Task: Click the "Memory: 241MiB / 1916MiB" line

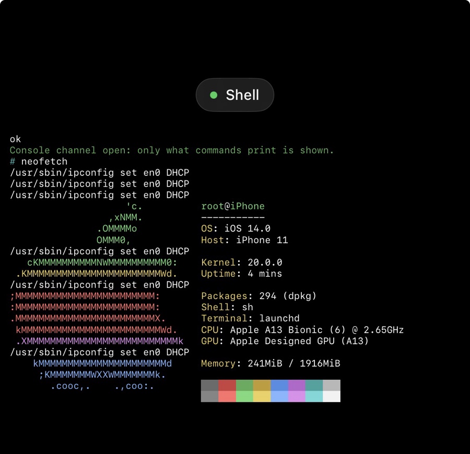Action: (271, 364)
